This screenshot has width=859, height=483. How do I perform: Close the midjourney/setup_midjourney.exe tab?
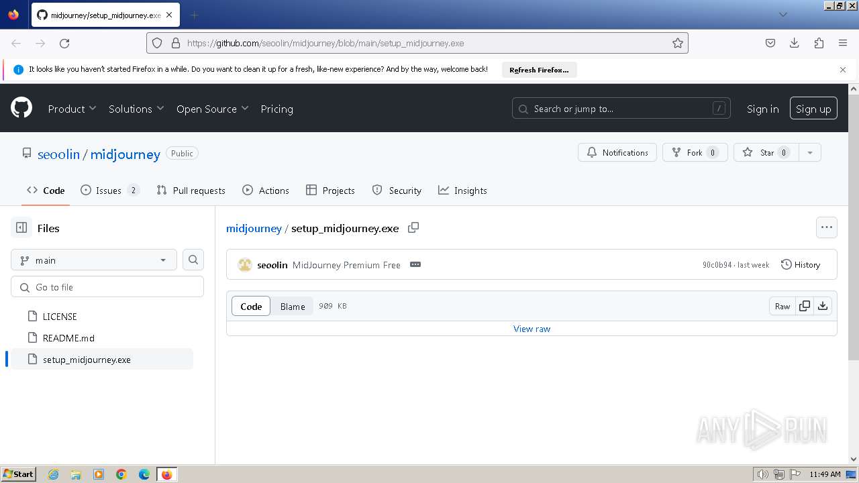click(x=169, y=15)
